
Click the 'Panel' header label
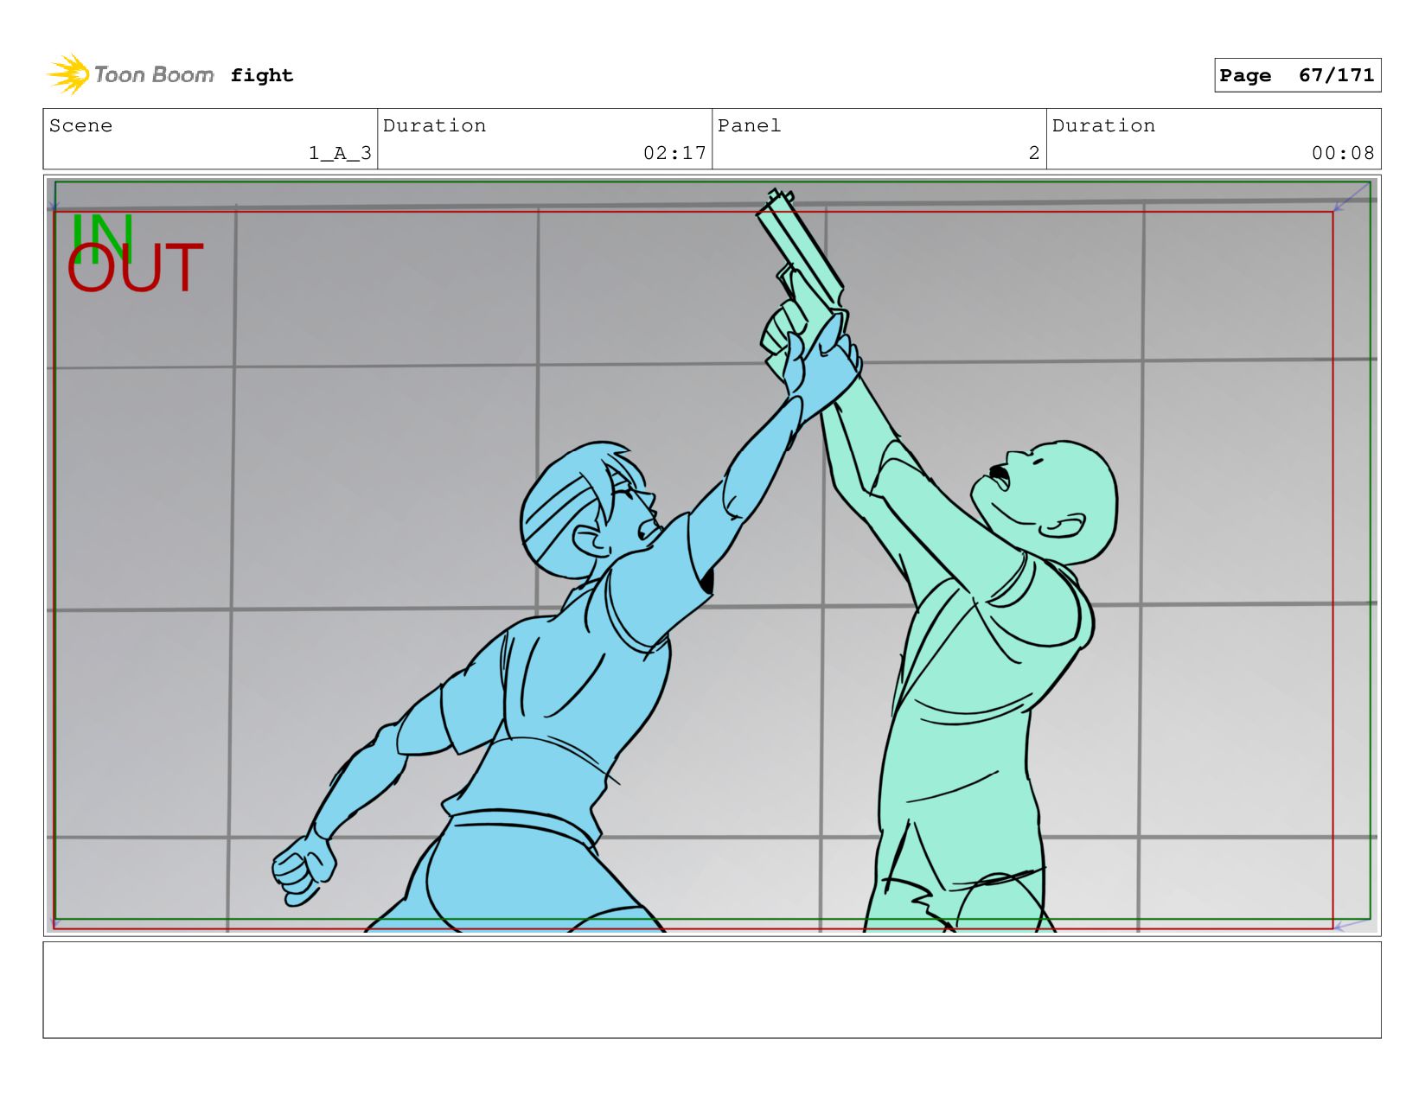click(749, 125)
